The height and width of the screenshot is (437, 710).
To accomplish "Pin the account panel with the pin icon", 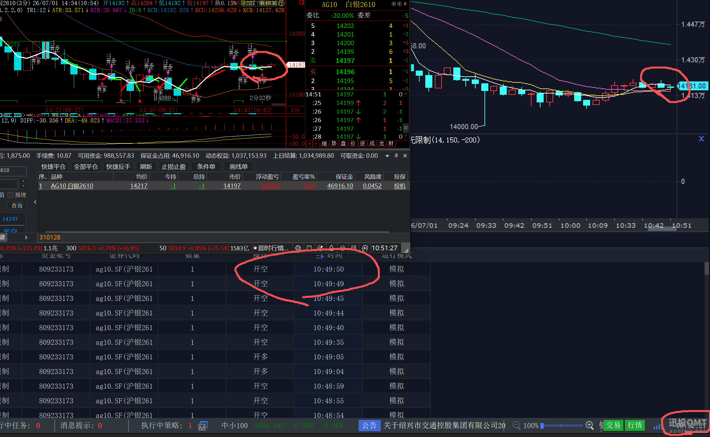I will click(x=396, y=156).
